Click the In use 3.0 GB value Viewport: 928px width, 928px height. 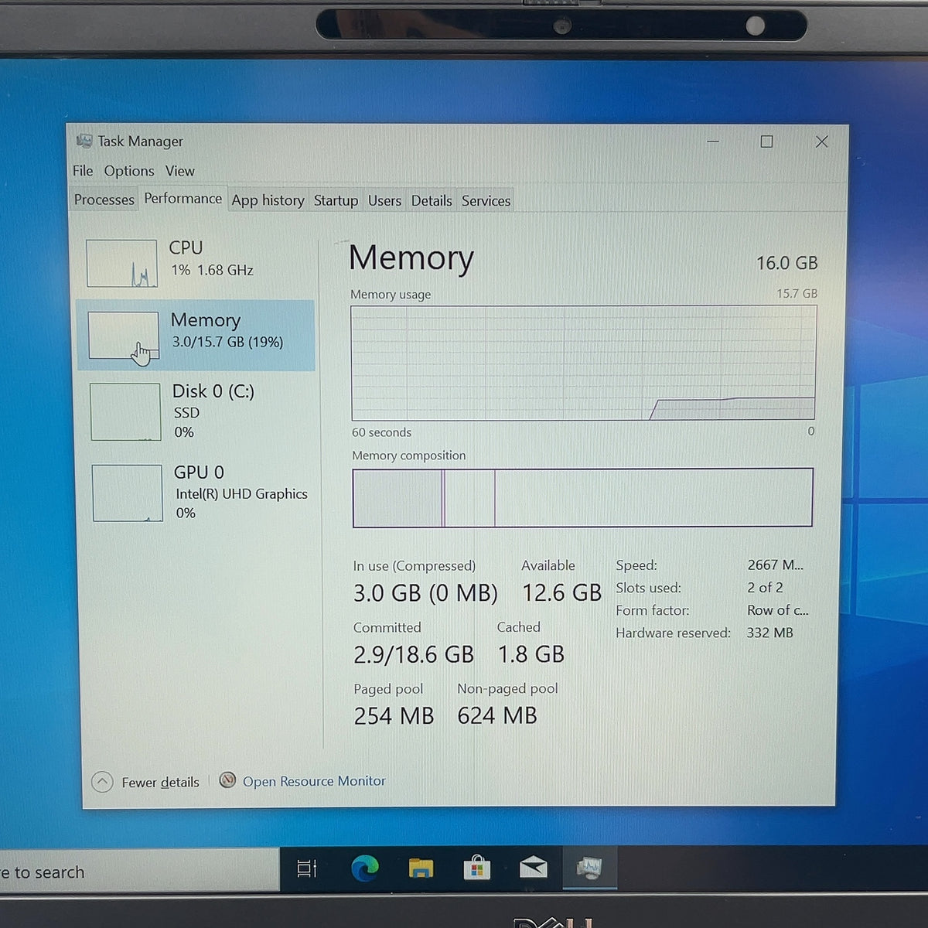coord(425,593)
